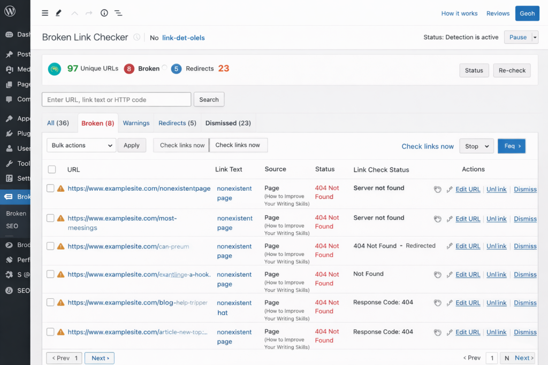Viewport: 548px width, 365px height.
Task: Click the Re-check button
Action: click(x=512, y=70)
